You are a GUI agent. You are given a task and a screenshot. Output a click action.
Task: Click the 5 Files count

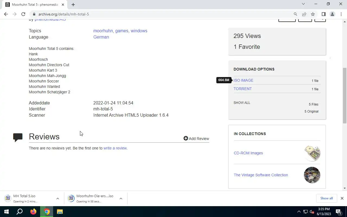pos(313,104)
